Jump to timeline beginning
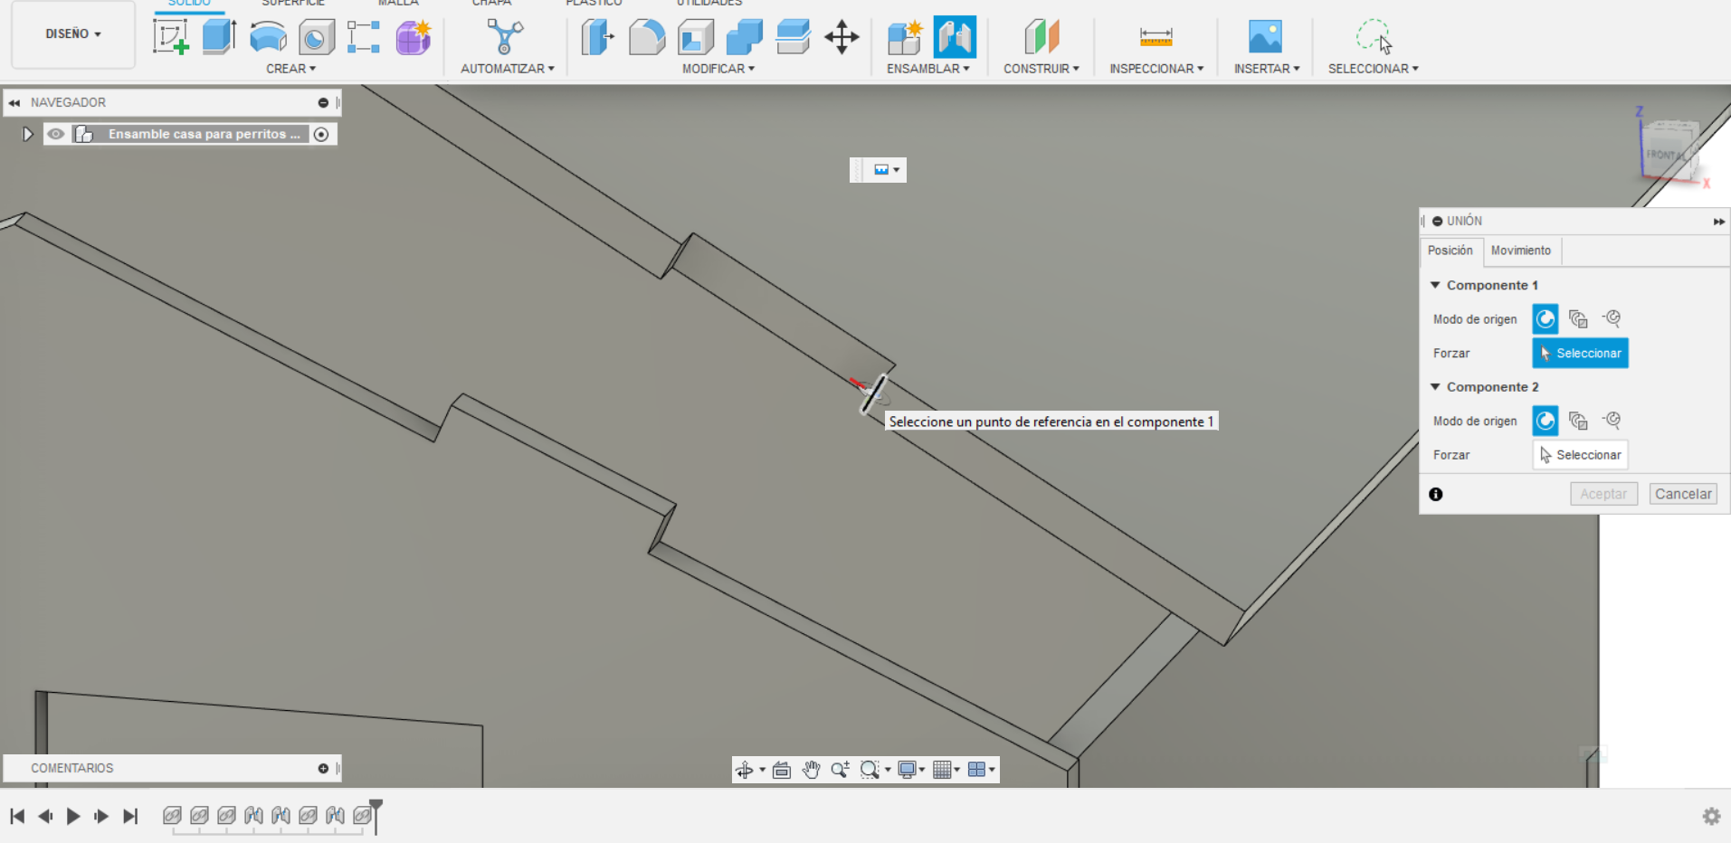The image size is (1731, 843). coord(17,816)
